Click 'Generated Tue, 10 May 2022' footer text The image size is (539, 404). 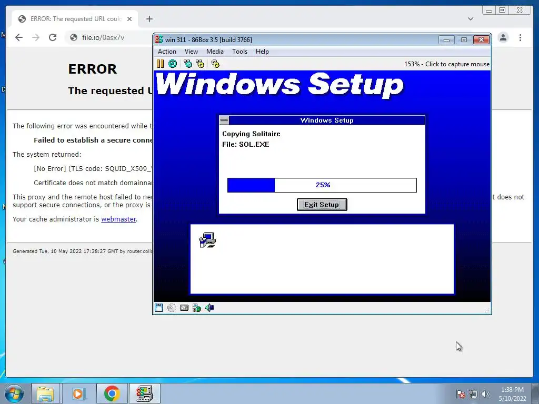(83, 251)
